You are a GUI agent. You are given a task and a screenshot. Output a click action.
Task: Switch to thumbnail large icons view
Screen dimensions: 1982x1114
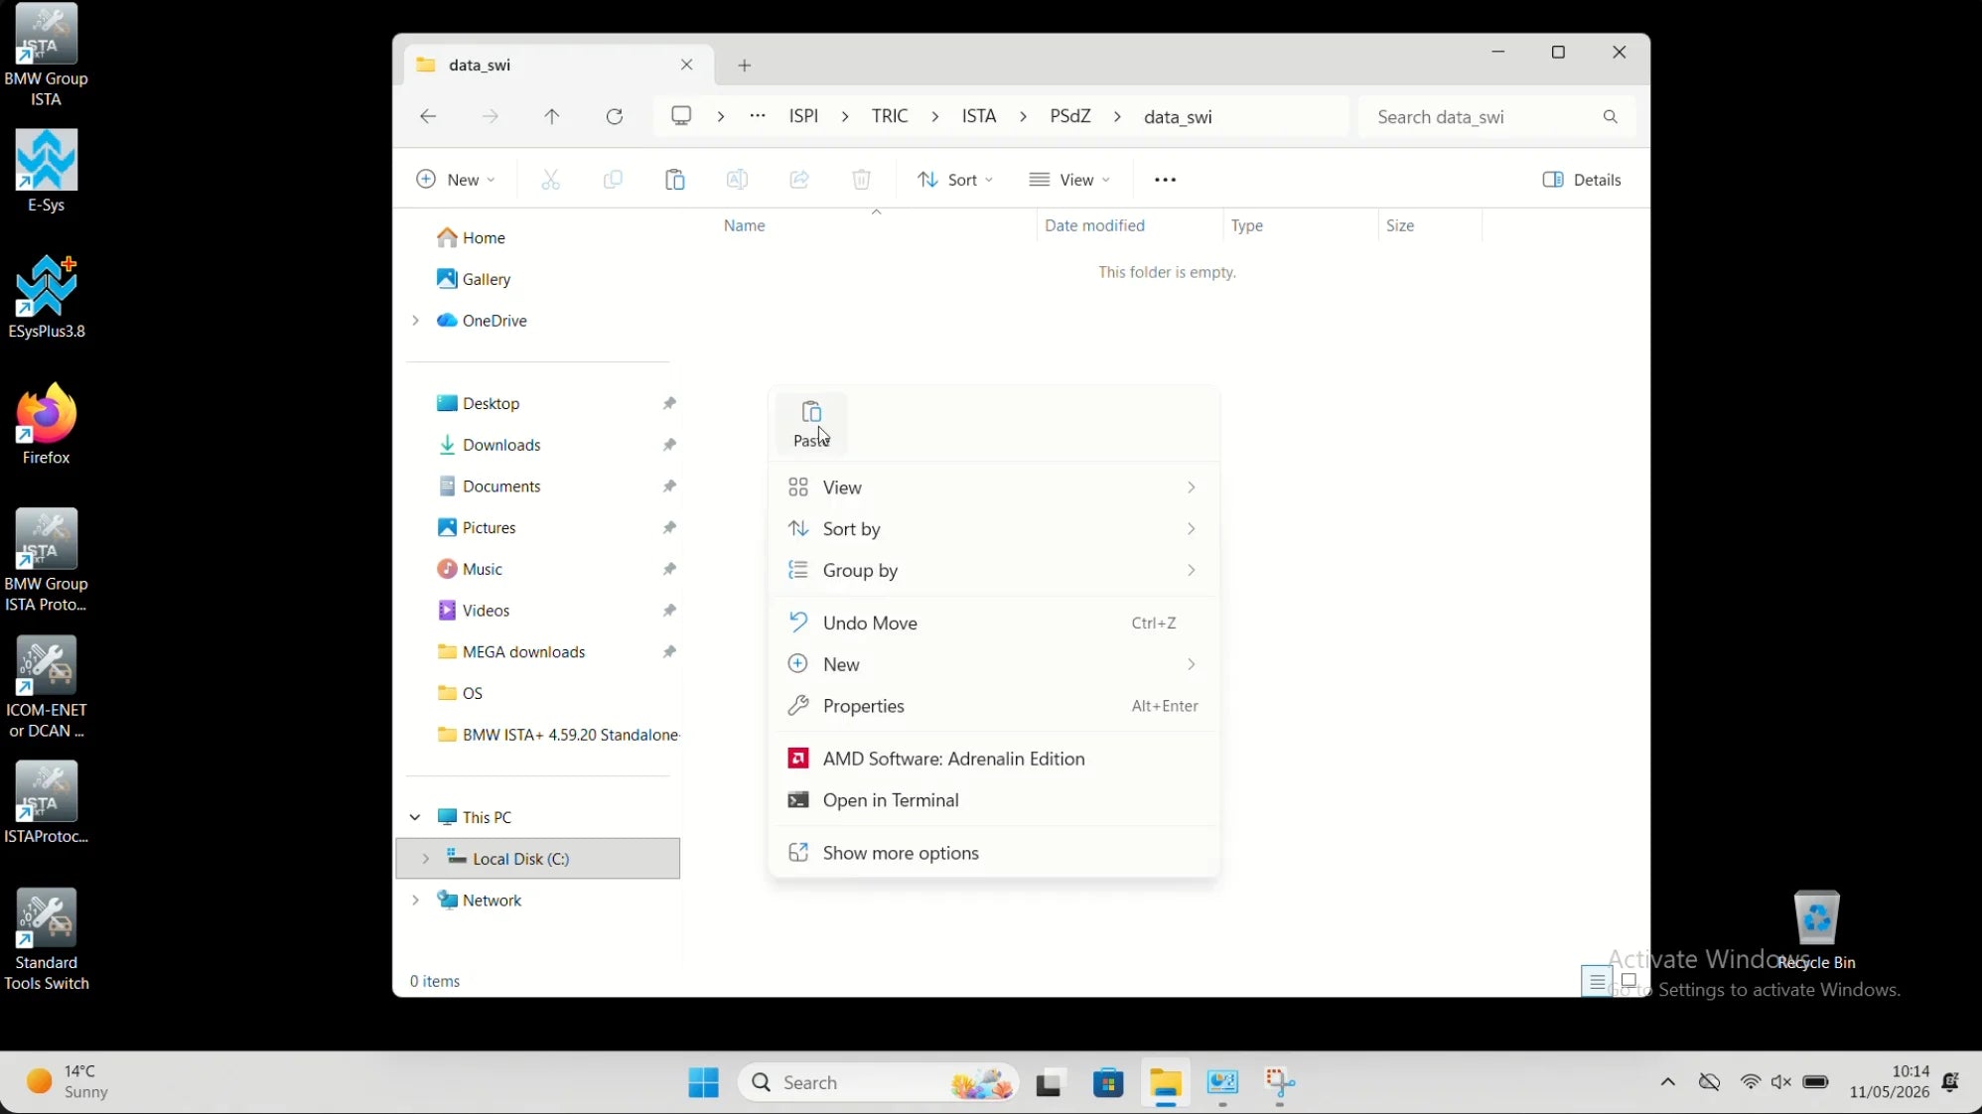1628,981
